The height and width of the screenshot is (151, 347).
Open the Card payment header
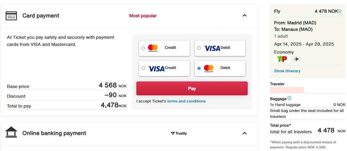point(129,16)
